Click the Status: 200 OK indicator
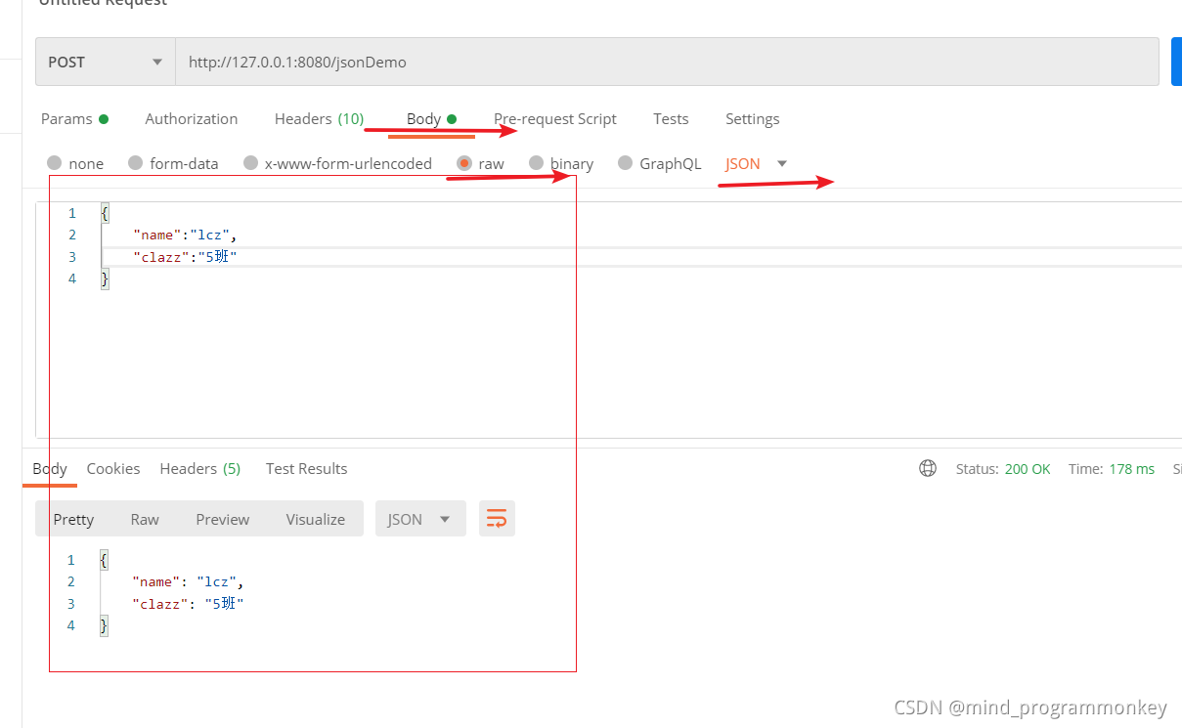The width and height of the screenshot is (1182, 728). pos(1003,469)
